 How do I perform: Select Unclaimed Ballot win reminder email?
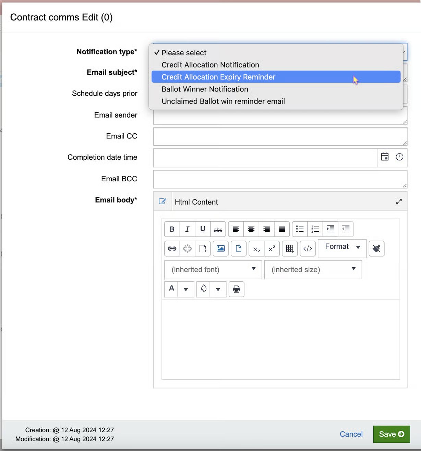(276, 101)
